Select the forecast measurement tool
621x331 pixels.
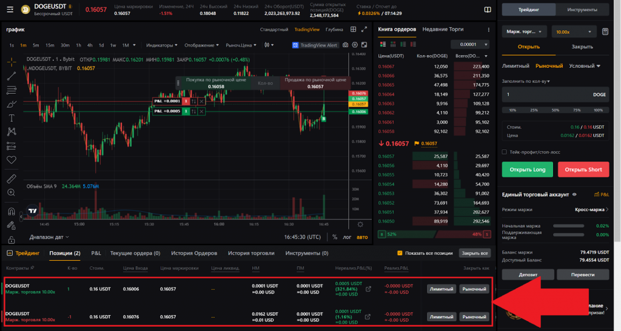pyautogui.click(x=12, y=146)
